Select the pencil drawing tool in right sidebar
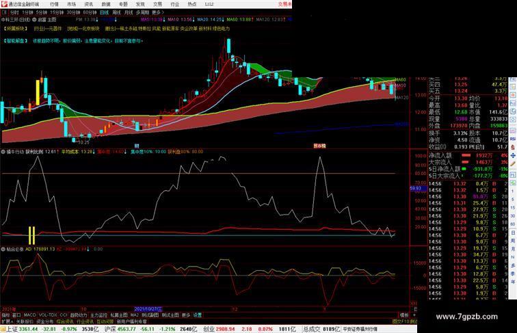 point(513,163)
